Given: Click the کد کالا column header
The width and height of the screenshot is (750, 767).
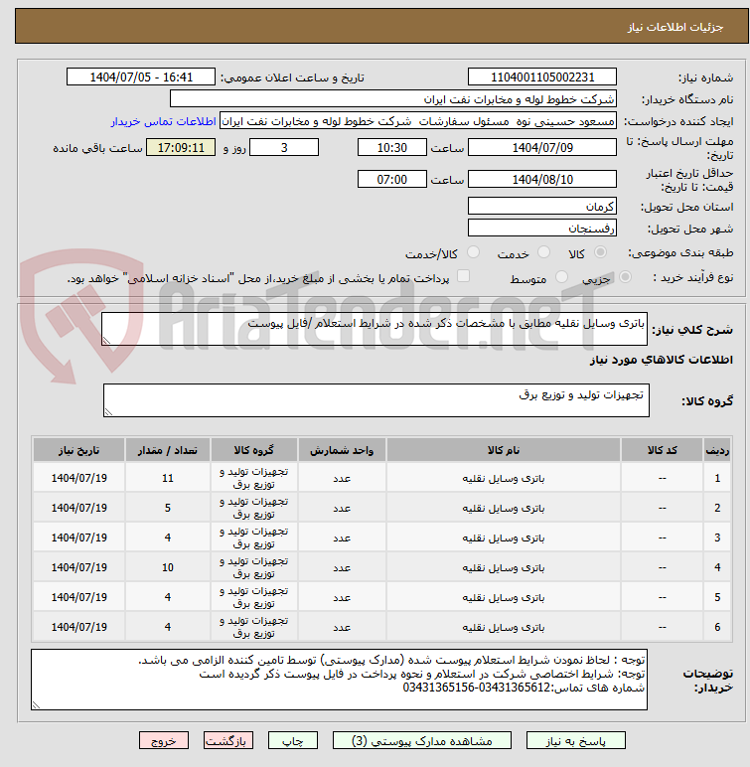Looking at the screenshot, I should click(662, 450).
